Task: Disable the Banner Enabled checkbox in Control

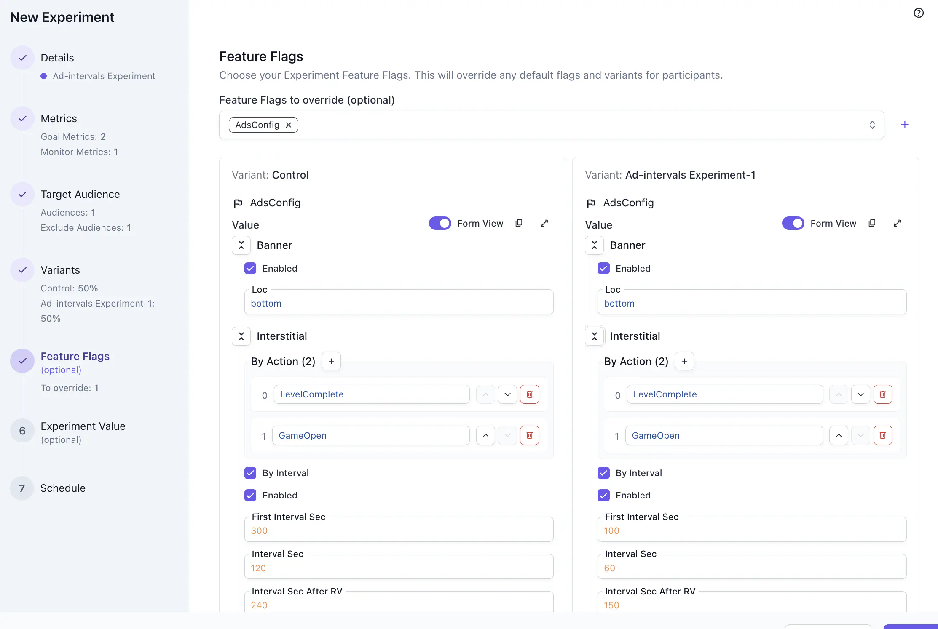Action: coord(250,268)
